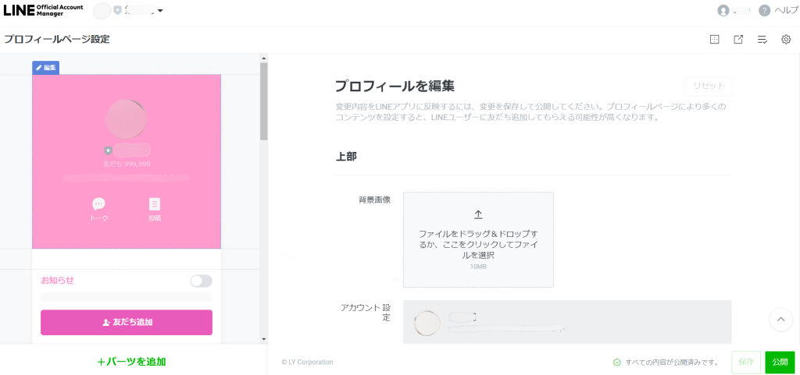This screenshot has width=800, height=375.
Task: Open preview in new window icon
Action: pos(738,40)
